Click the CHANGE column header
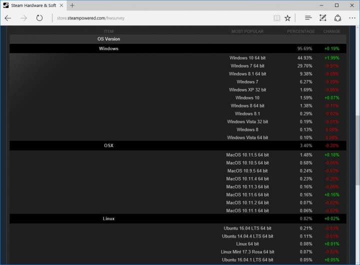 [332, 31]
